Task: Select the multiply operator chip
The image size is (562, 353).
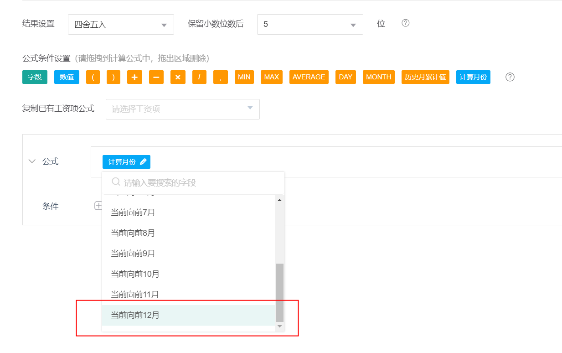Action: coord(178,77)
